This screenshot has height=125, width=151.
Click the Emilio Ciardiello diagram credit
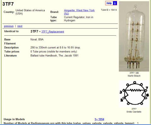(134, 112)
